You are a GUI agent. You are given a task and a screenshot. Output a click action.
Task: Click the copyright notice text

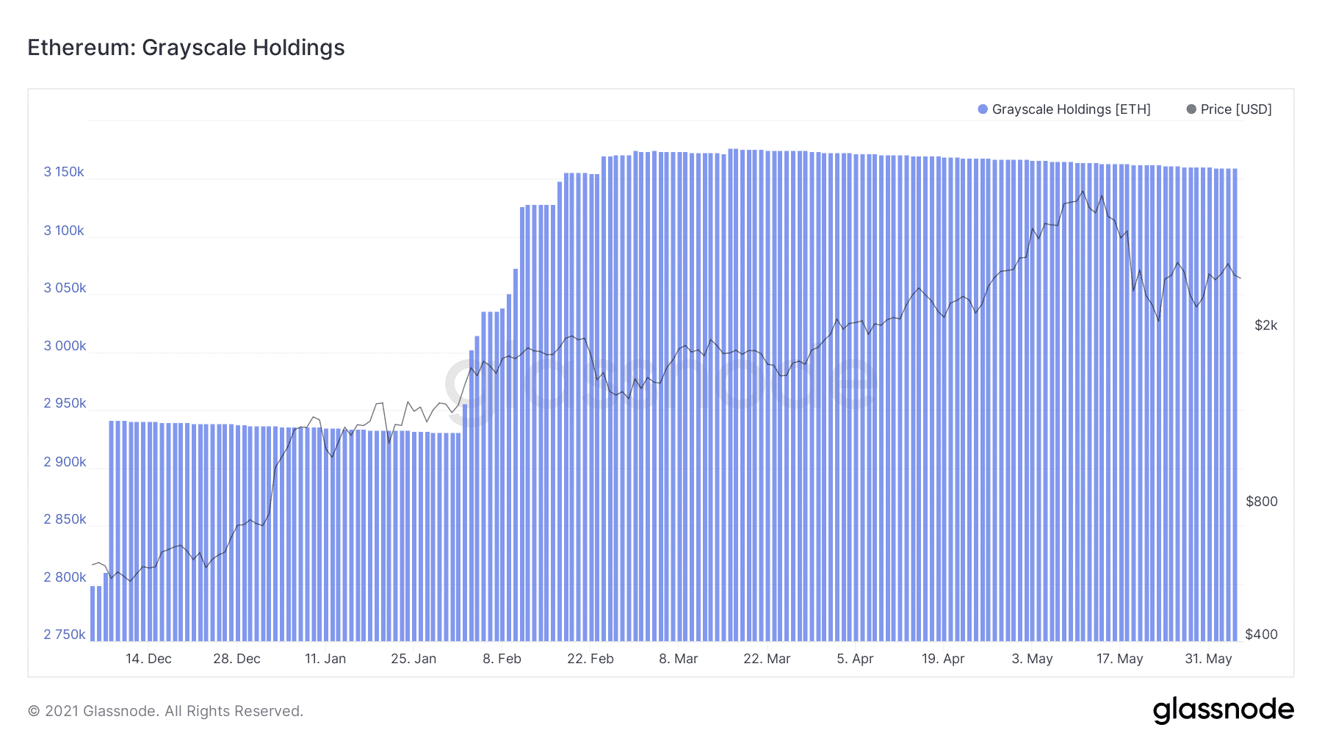[x=165, y=711]
